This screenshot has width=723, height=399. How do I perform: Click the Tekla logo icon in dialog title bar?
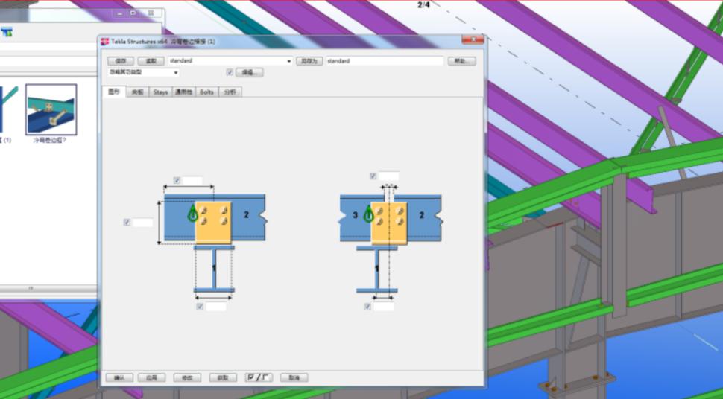pyautogui.click(x=105, y=42)
